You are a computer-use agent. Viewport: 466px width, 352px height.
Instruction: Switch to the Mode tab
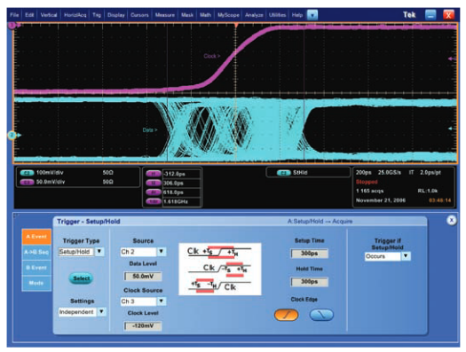click(36, 283)
